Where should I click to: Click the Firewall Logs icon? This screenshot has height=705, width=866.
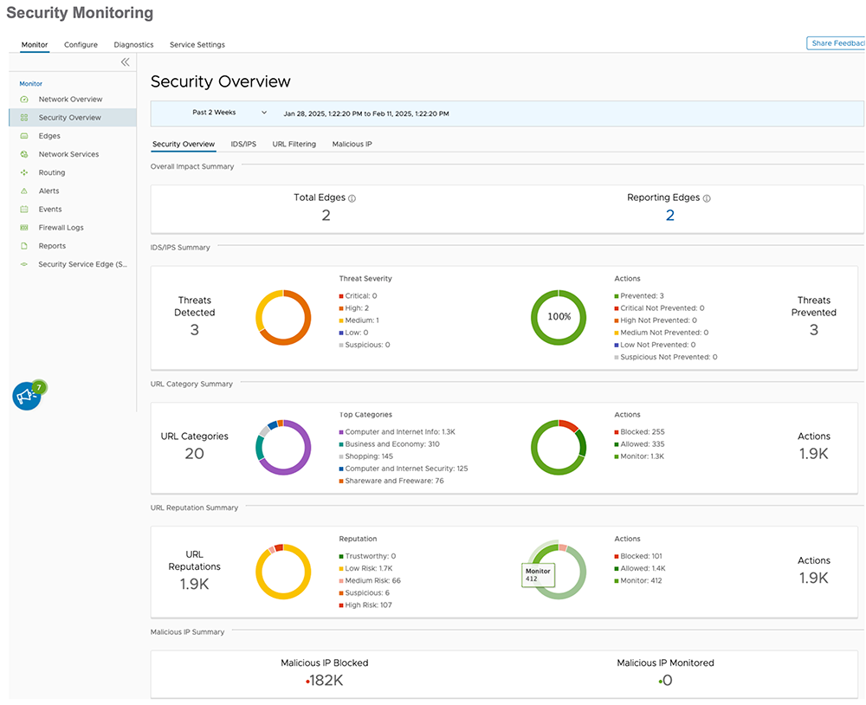click(x=24, y=228)
